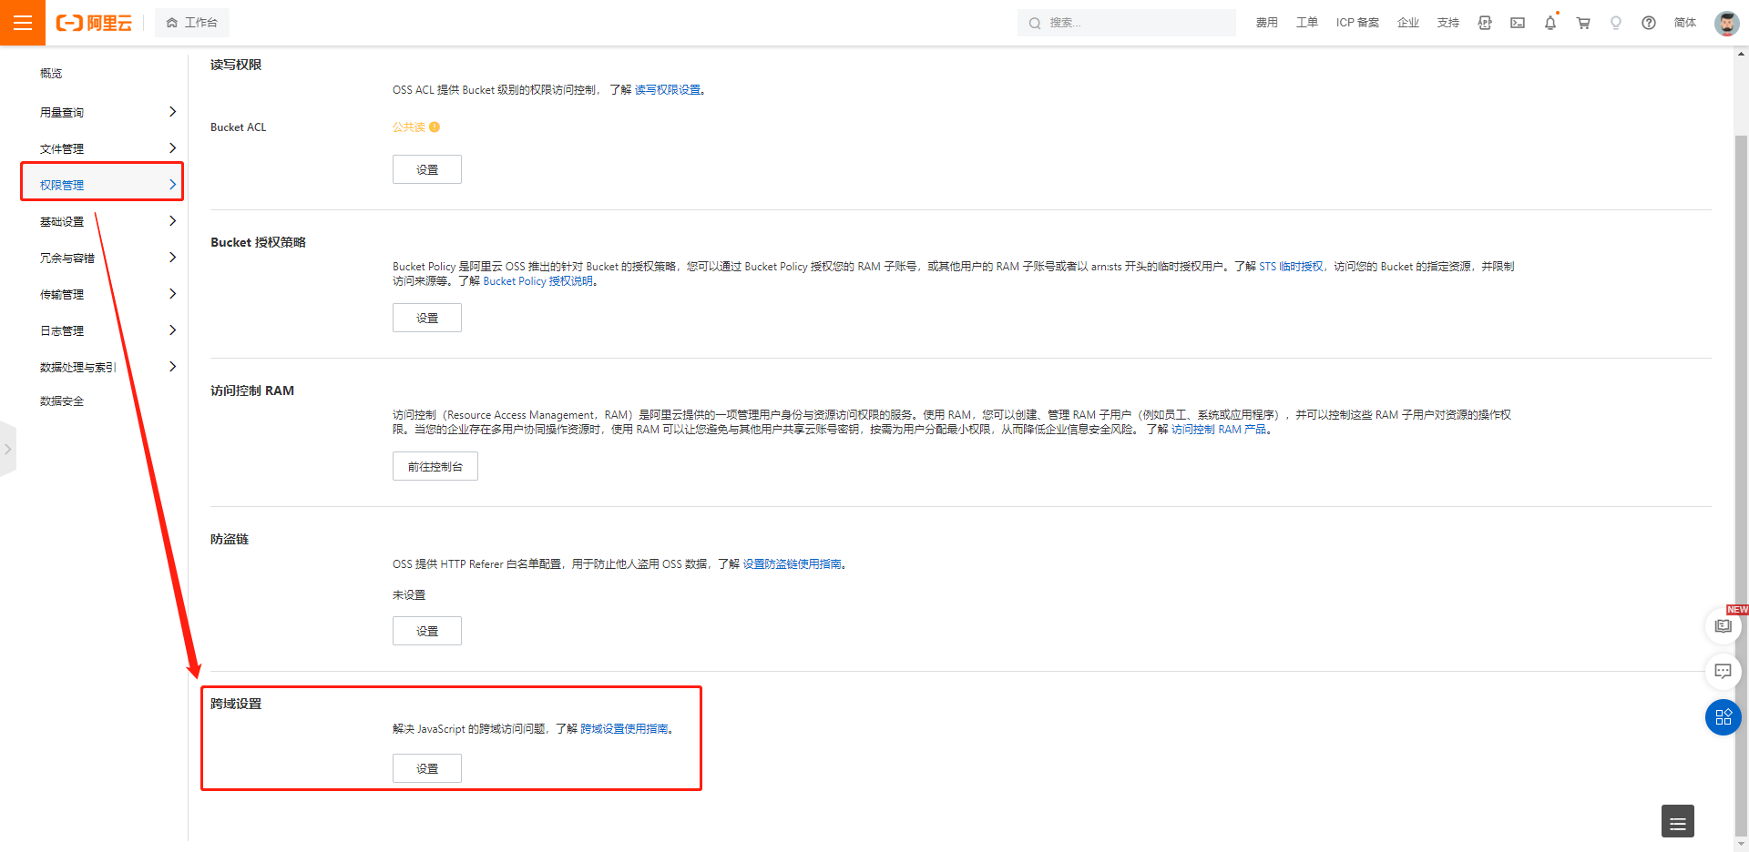Open the user avatar menu
This screenshot has width=1749, height=852.
pyautogui.click(x=1726, y=23)
